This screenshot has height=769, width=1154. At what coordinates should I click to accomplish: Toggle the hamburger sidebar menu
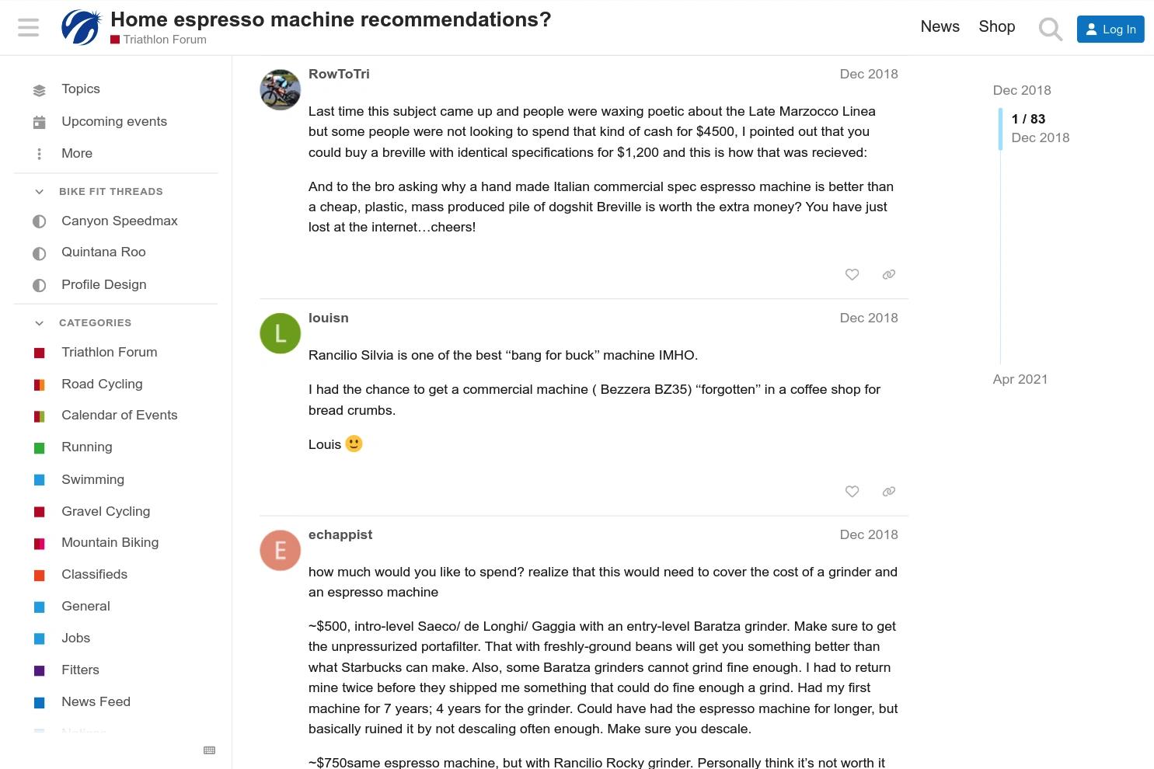(x=28, y=28)
